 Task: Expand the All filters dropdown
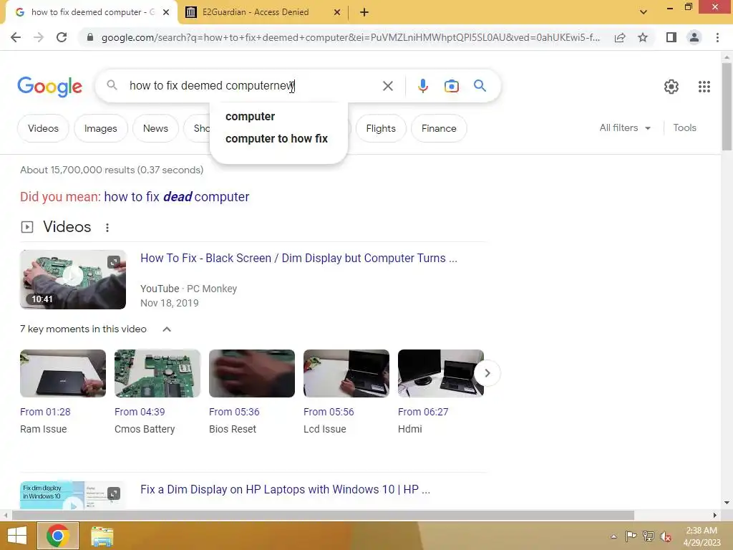[x=624, y=127]
